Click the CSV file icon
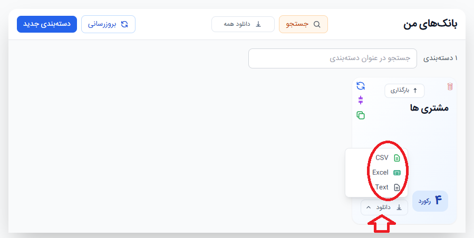Viewport: 474px width, 238px height. pos(397,158)
